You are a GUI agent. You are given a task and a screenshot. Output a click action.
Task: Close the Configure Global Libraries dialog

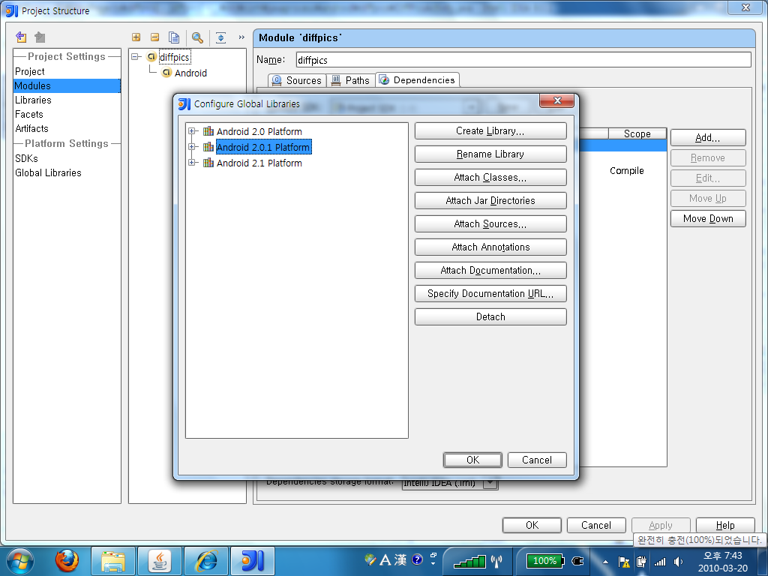point(556,100)
